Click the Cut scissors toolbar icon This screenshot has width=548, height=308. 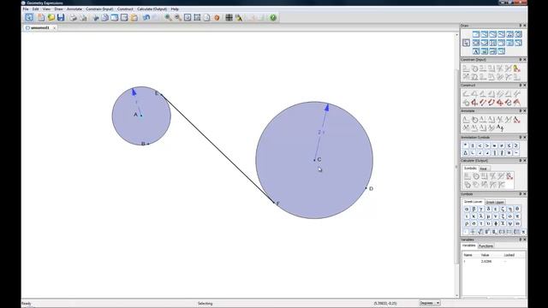tap(95, 17)
